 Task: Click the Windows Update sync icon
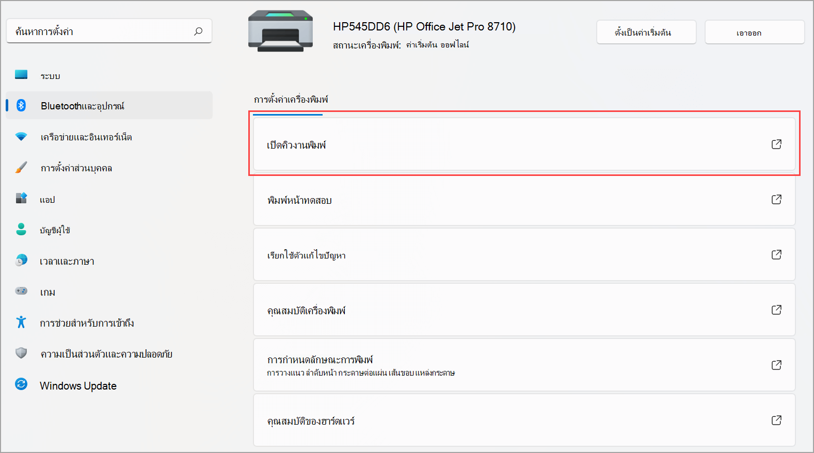[21, 384]
